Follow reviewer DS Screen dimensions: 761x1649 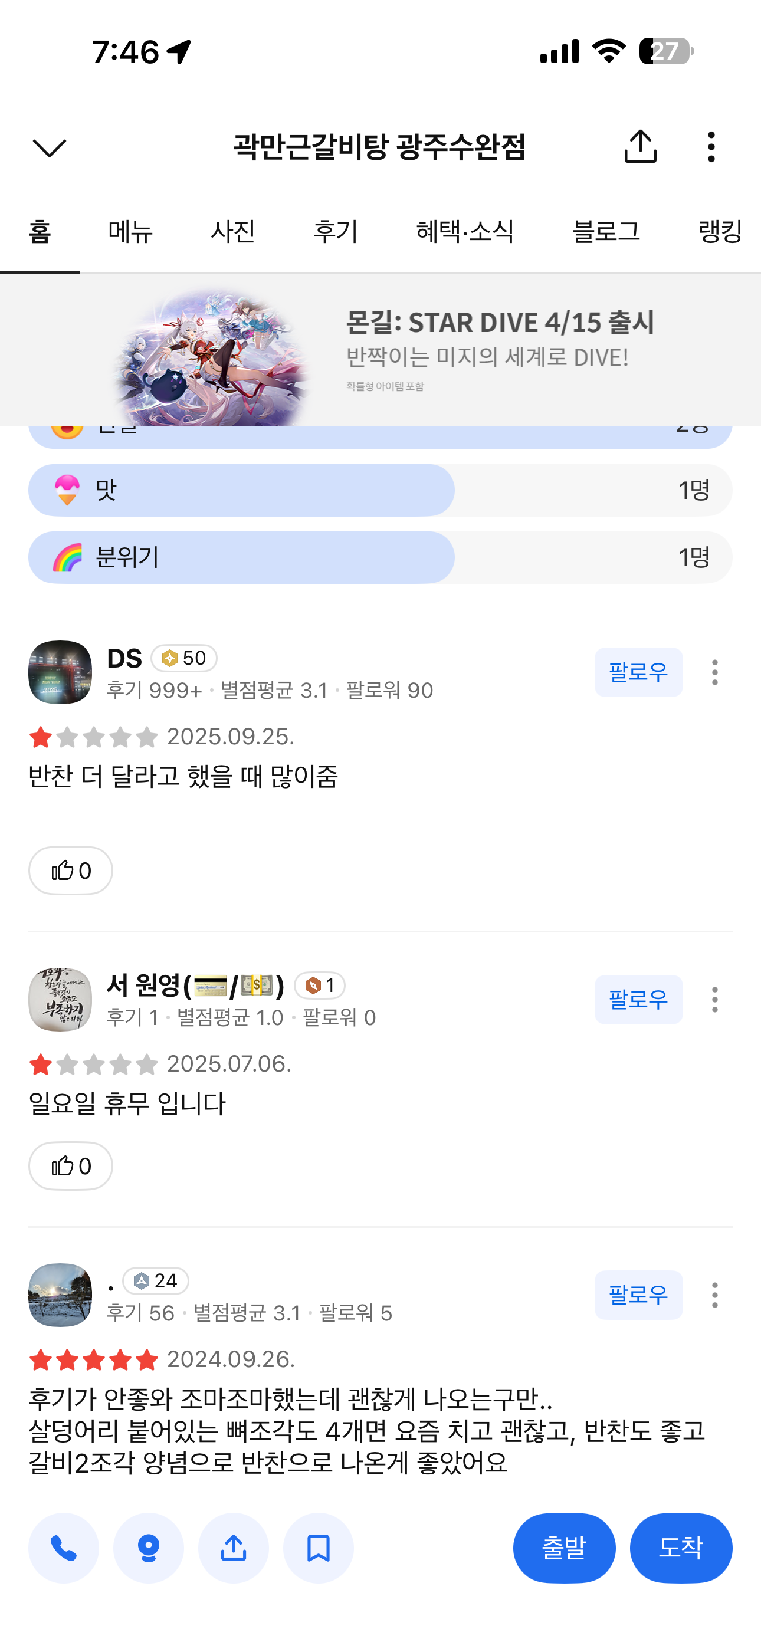coord(638,672)
